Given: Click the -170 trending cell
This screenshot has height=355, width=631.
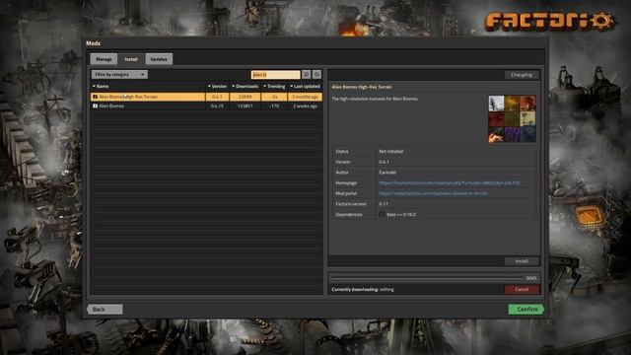Looking at the screenshot, I should click(274, 106).
